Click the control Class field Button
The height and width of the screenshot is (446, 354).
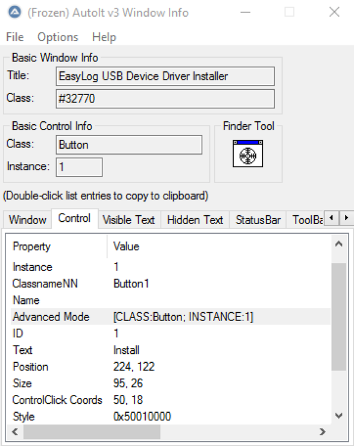[x=129, y=145]
